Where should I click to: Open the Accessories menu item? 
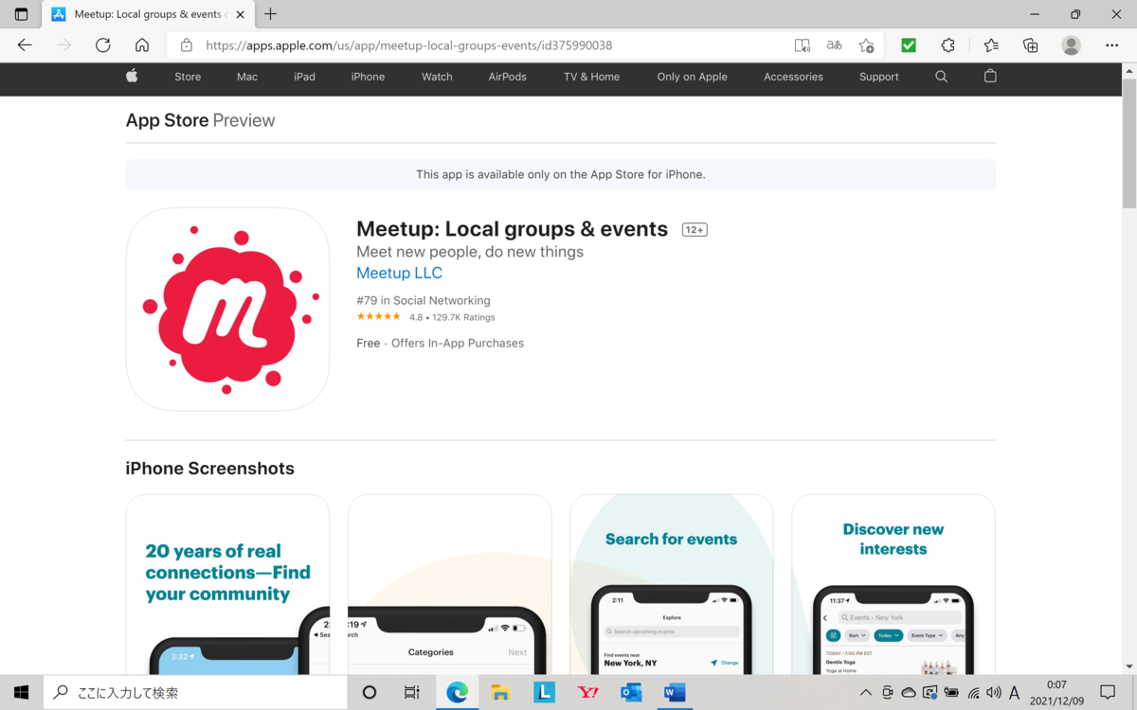click(x=793, y=77)
